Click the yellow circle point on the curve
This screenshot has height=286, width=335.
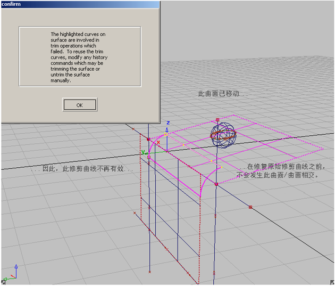pyautogui.click(x=166, y=134)
